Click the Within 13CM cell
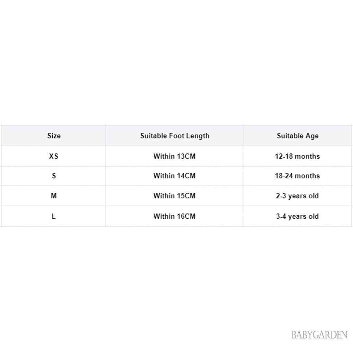Screen dimensions: 353x353 (x=174, y=156)
